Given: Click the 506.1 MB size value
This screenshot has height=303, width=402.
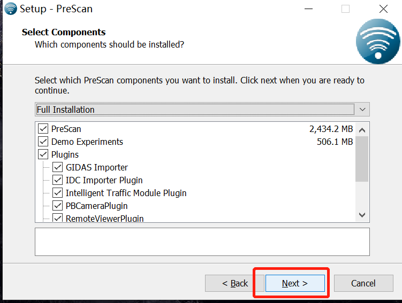Looking at the screenshot, I should click(335, 142).
